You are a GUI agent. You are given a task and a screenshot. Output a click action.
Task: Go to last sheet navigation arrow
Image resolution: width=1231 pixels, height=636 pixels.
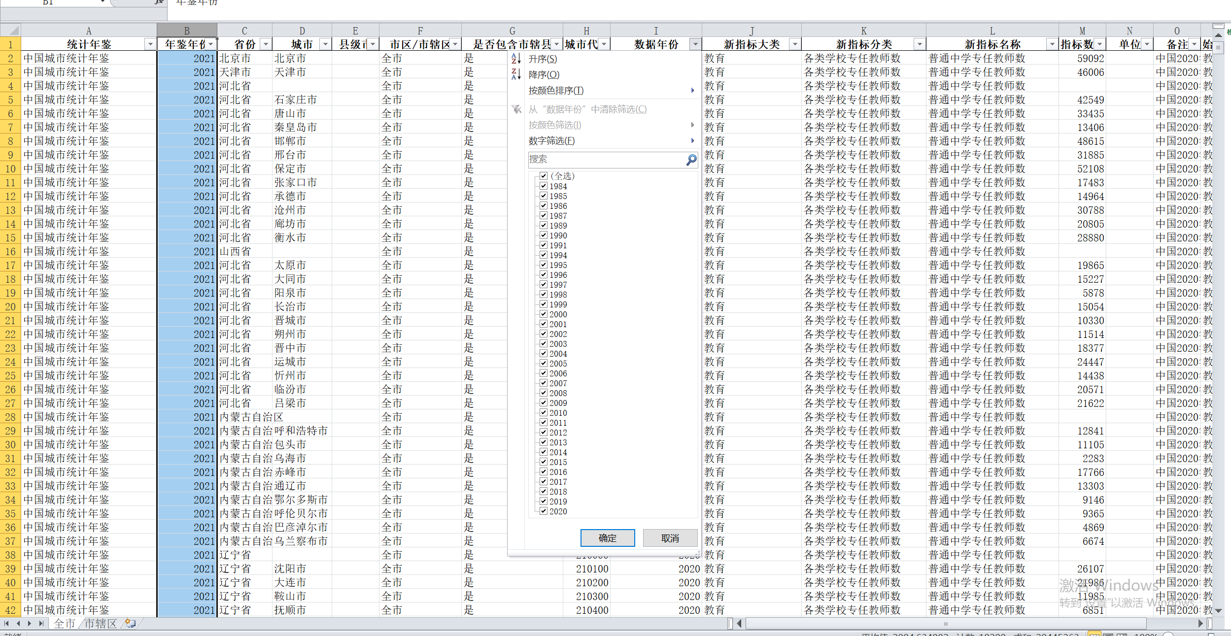coord(41,623)
